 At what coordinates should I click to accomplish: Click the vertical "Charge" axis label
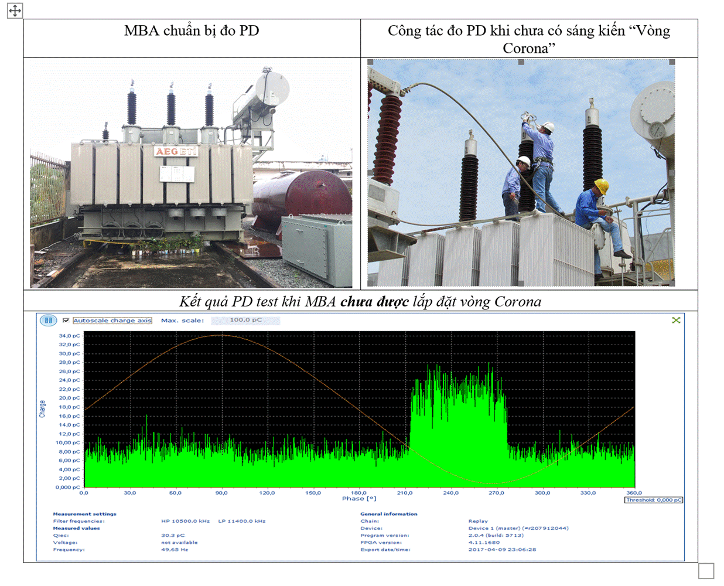pyautogui.click(x=42, y=409)
